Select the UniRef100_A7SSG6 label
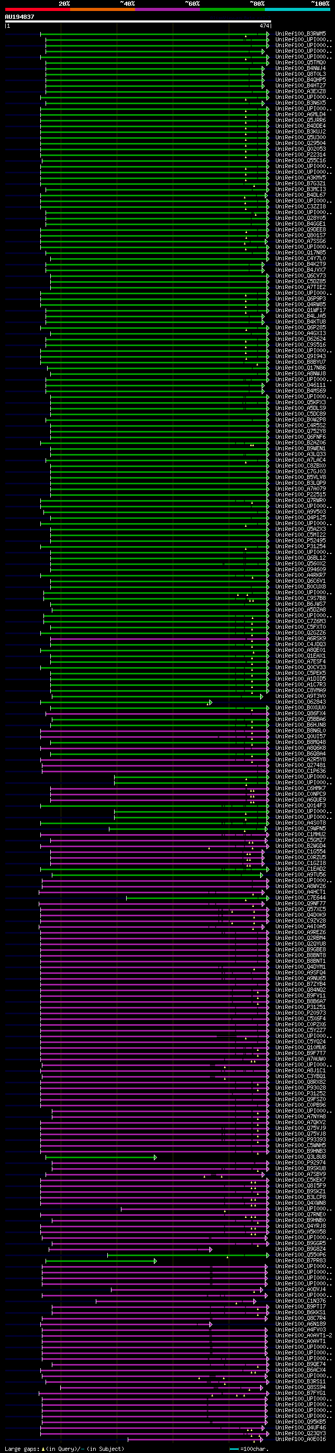335x1453 pixels. click(x=300, y=241)
